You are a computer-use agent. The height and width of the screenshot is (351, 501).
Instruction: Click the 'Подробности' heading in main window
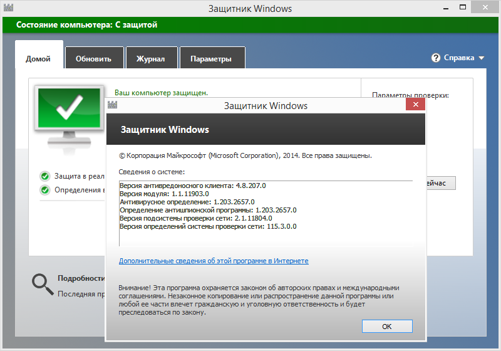[x=81, y=278]
